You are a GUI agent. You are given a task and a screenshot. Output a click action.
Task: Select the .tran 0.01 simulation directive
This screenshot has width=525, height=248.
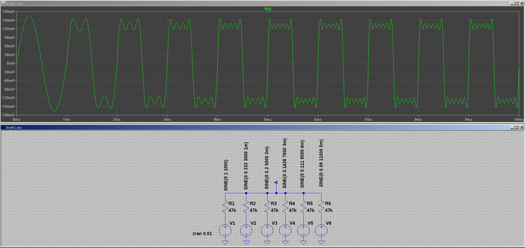tap(202, 233)
